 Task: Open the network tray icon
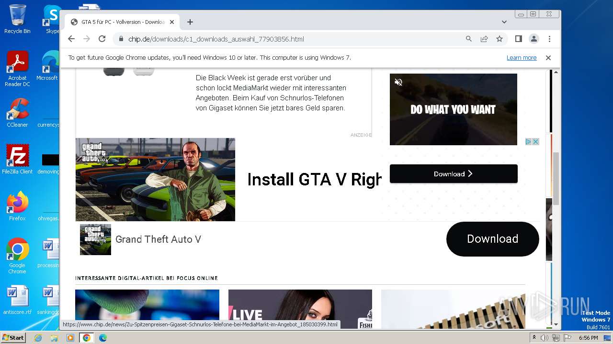(x=556, y=338)
